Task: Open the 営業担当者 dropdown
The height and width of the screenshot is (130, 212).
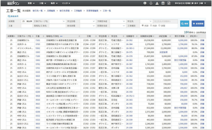Action: (x=118, y=26)
